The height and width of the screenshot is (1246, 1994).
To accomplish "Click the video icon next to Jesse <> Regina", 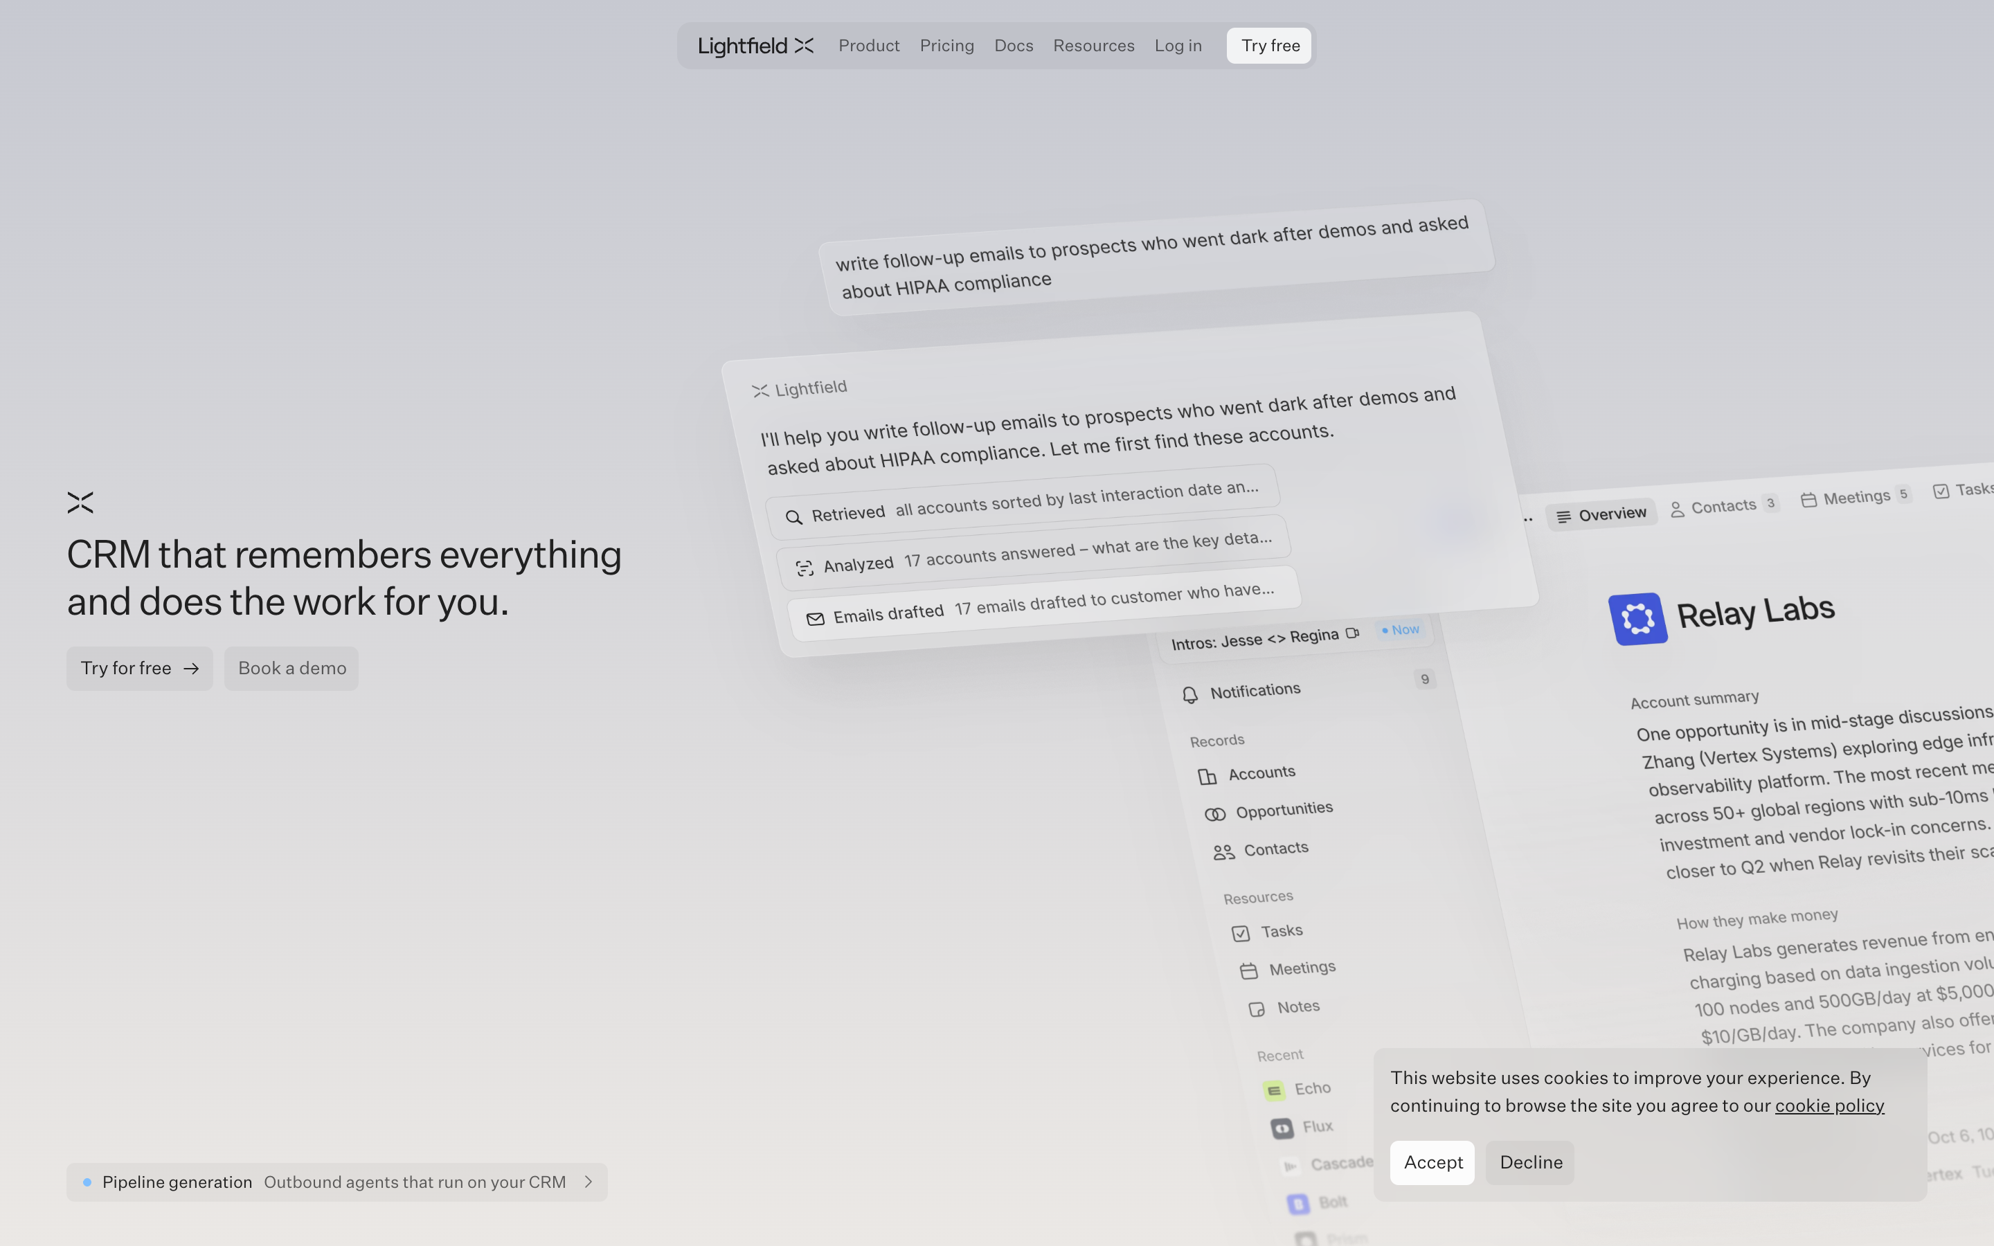I will [x=1352, y=633].
